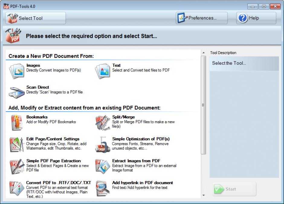The width and height of the screenshot is (284, 204).
Task: Click the 'Images' tool title
Action: point(33,65)
